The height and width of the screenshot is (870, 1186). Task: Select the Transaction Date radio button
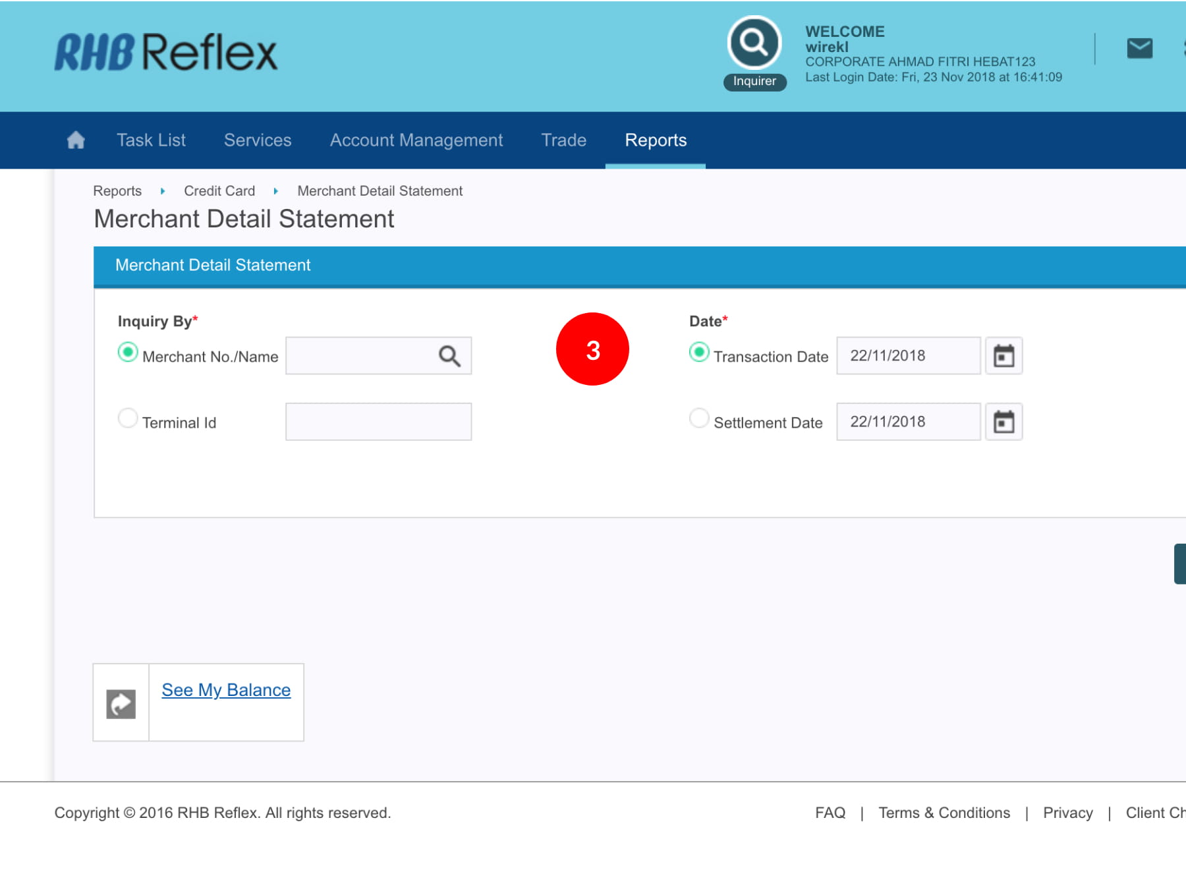699,353
